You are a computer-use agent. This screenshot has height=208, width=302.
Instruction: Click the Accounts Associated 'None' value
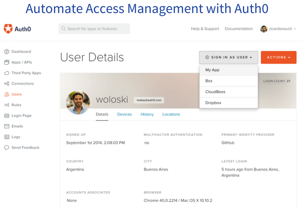pos(72,201)
